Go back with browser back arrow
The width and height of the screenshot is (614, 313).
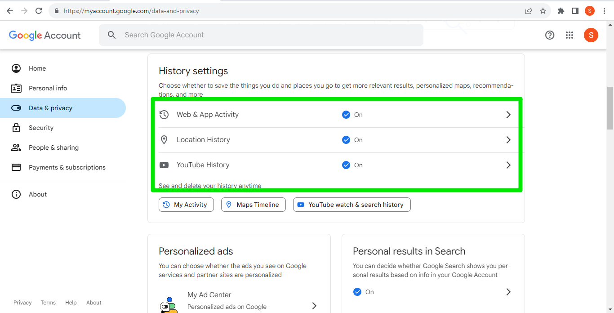[10, 11]
